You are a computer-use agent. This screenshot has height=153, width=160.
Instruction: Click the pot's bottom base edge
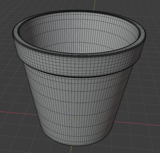coord(75,145)
